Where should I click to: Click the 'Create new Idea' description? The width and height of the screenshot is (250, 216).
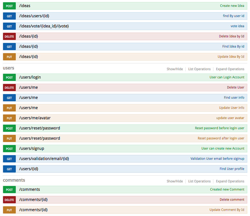tap(232, 6)
